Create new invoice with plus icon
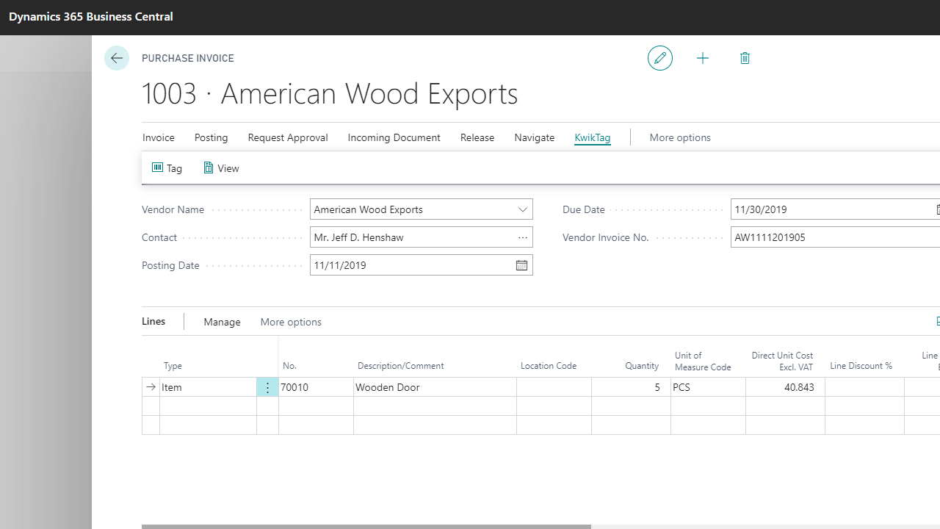The width and height of the screenshot is (940, 529). tap(703, 58)
